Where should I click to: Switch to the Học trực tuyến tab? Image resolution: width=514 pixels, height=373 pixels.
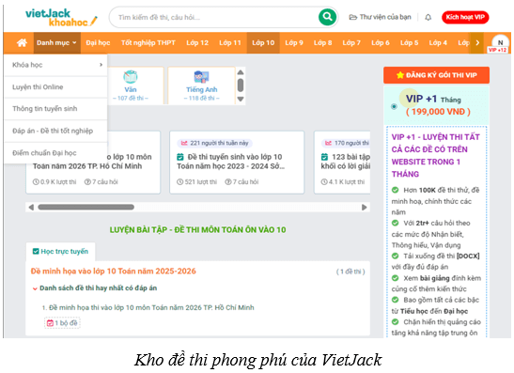click(x=61, y=252)
